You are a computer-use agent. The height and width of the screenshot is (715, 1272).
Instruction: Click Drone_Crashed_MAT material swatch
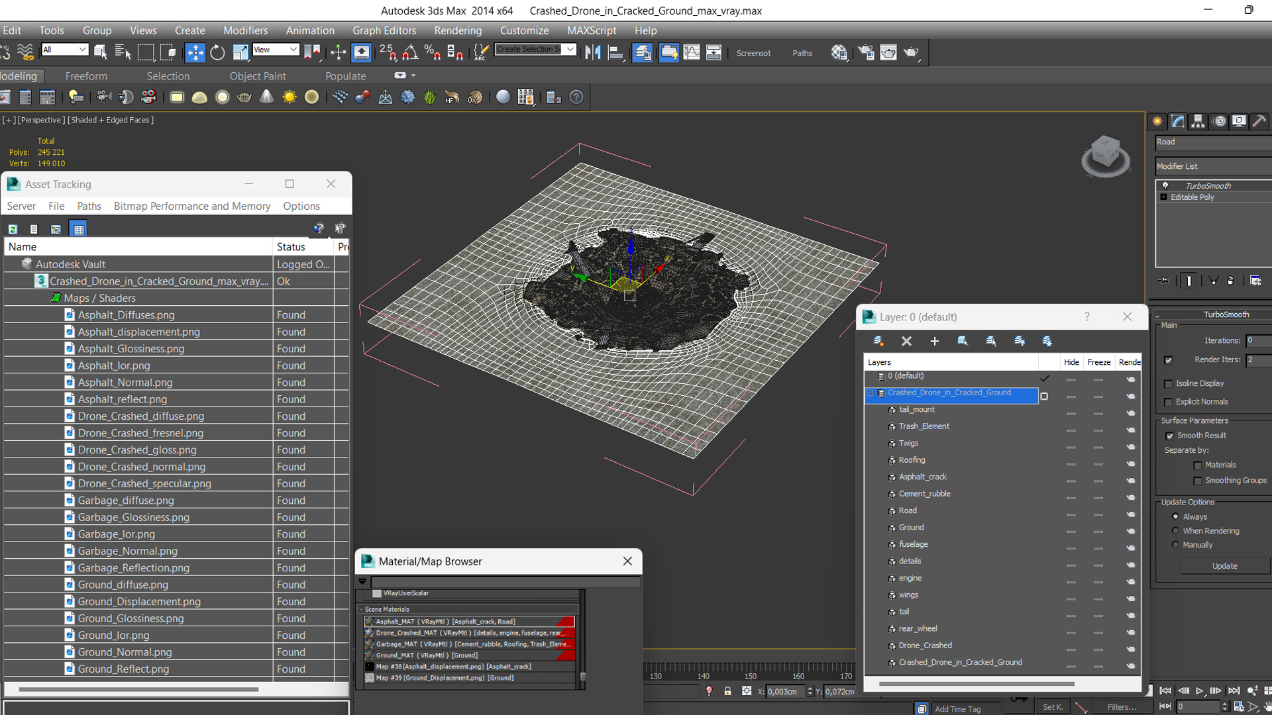coord(370,633)
